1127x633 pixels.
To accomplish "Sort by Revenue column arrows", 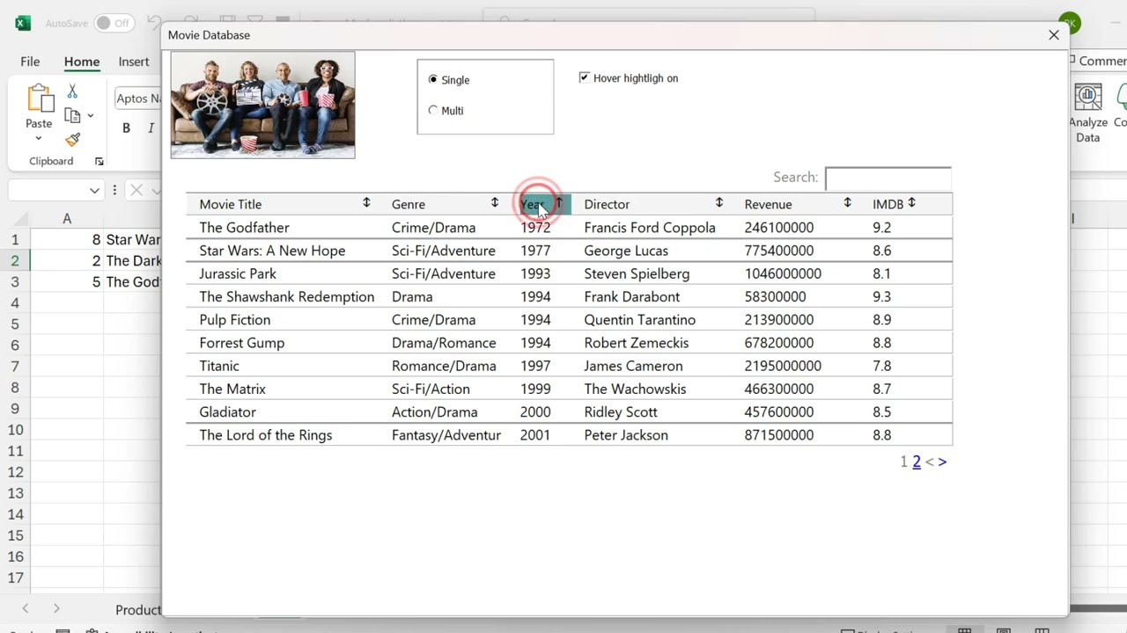I will [x=847, y=203].
